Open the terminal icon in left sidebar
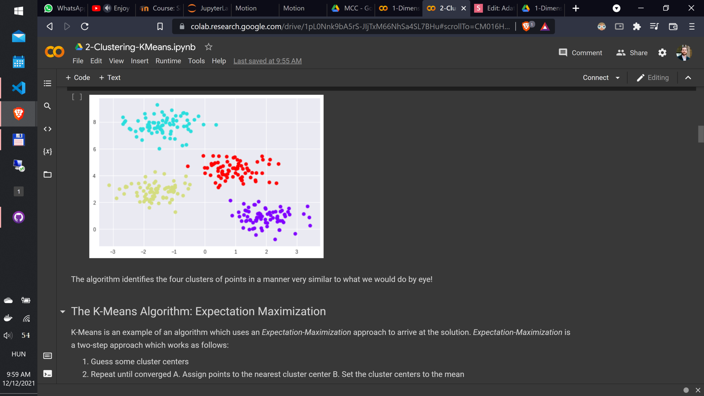The image size is (704, 396). [x=47, y=373]
